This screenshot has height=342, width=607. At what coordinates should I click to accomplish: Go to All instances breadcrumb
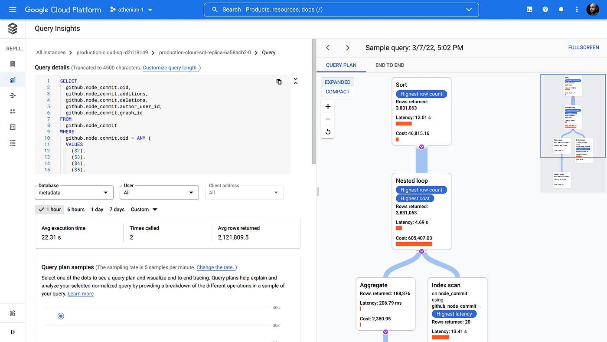pyautogui.click(x=51, y=53)
